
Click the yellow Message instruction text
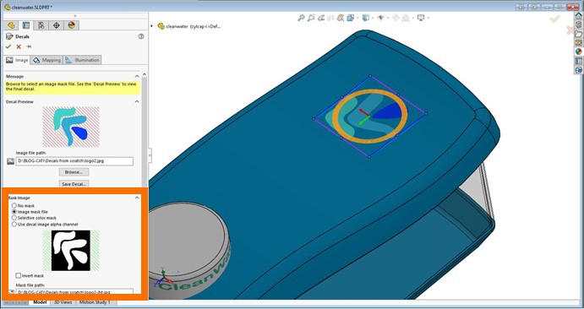coord(73,87)
